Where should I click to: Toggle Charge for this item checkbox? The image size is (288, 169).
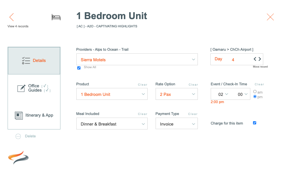coord(255,123)
